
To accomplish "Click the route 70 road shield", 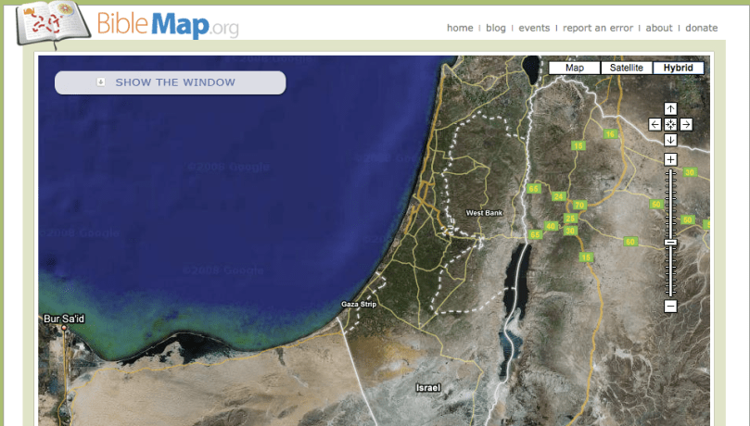I will [x=579, y=206].
